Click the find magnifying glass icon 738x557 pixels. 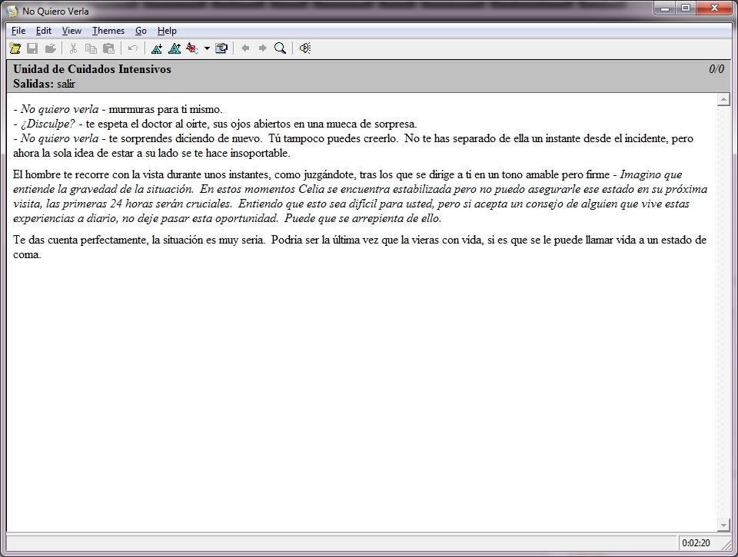[281, 48]
